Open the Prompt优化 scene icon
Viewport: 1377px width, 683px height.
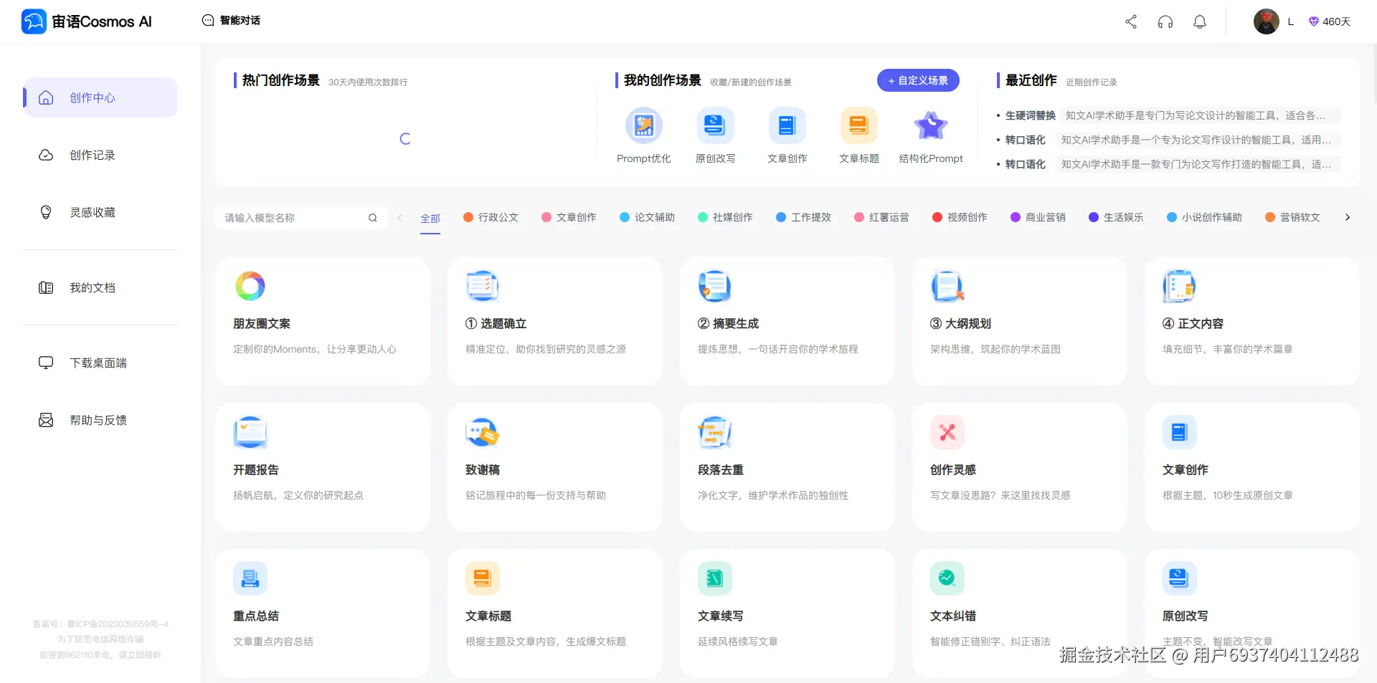click(644, 125)
